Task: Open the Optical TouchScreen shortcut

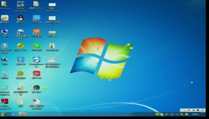Action: (21, 6)
